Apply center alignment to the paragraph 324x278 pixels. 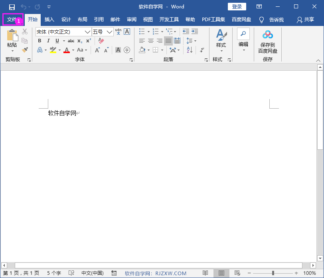[x=150, y=41]
